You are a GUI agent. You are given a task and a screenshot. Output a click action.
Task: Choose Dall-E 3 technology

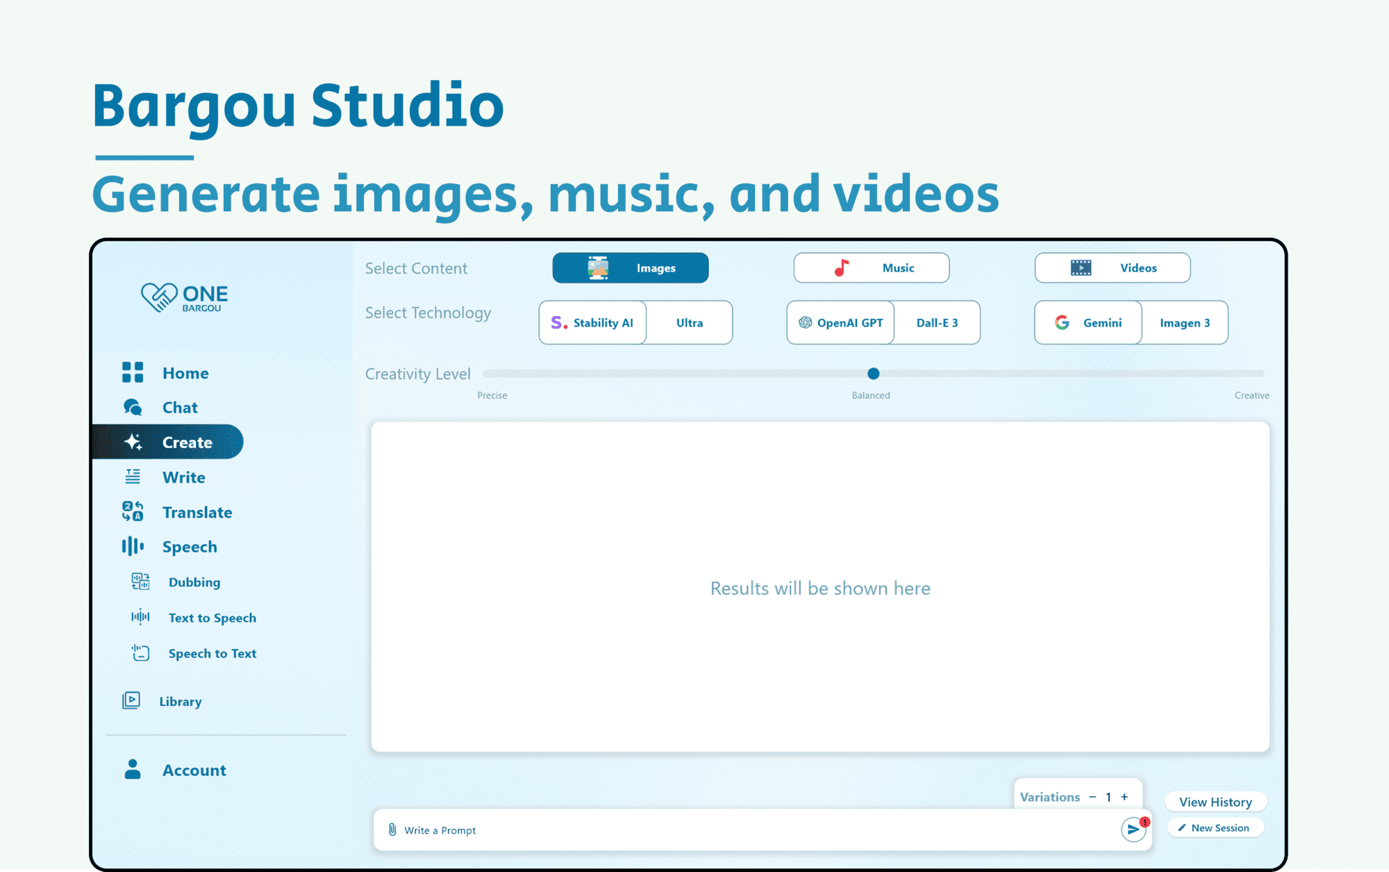point(937,322)
